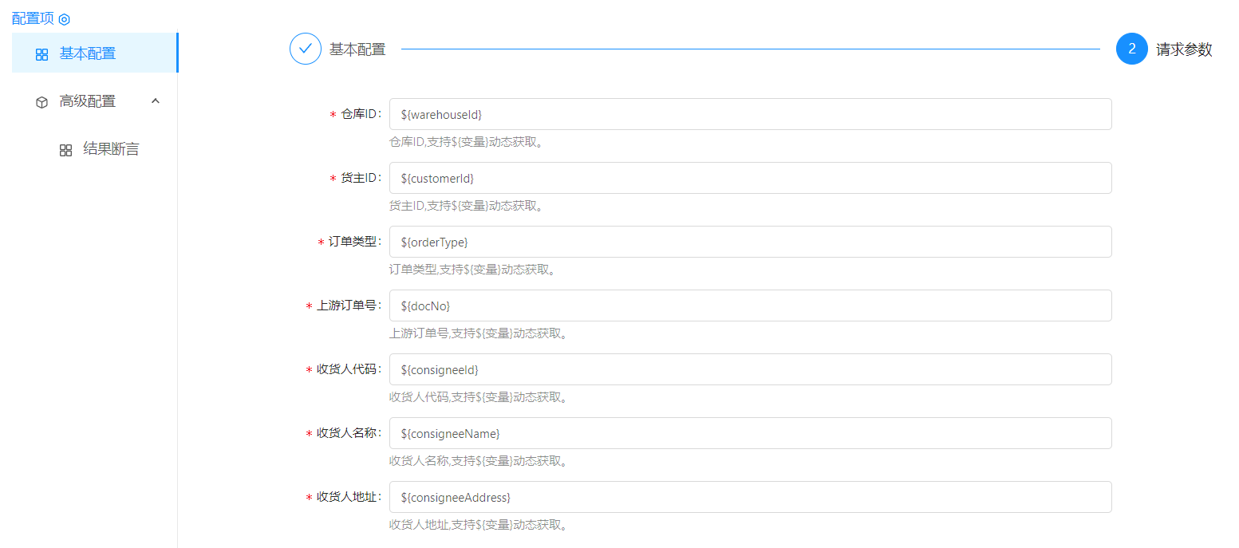Image resolution: width=1239 pixels, height=548 pixels.
Task: Focus the 仓库ID input field
Action: [750, 114]
